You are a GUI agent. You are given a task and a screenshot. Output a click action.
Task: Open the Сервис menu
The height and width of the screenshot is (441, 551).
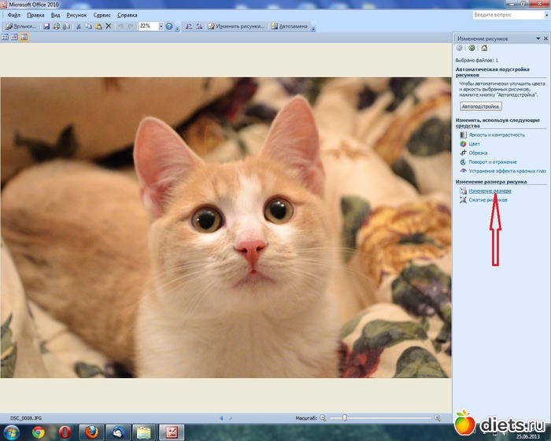pos(102,15)
